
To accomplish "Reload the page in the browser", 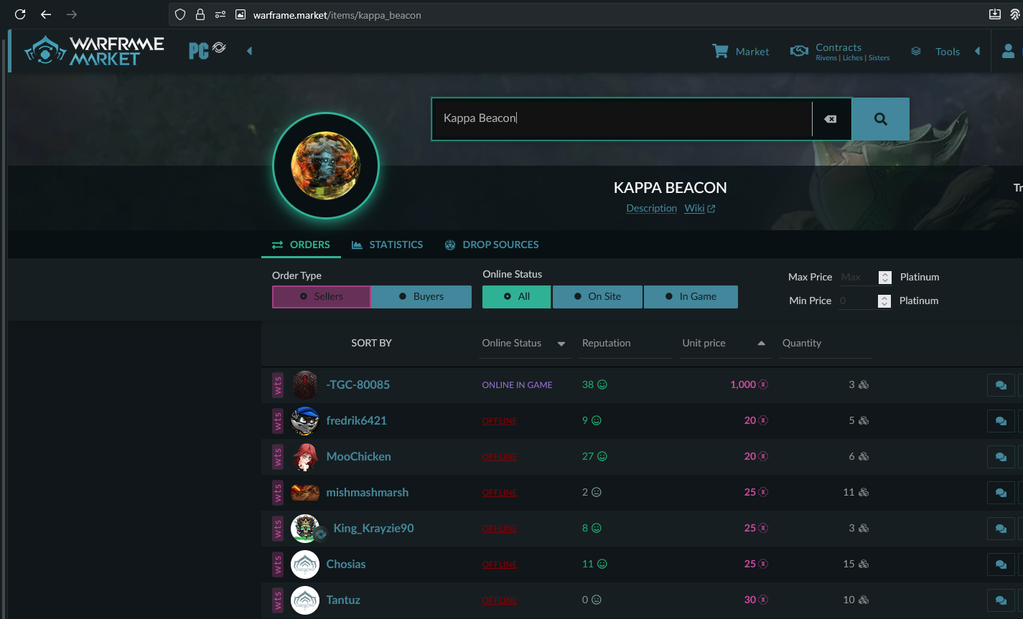I will pos(20,14).
